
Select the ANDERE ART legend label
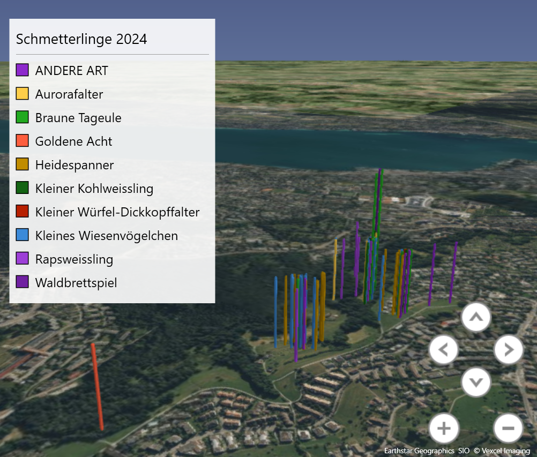(x=72, y=71)
